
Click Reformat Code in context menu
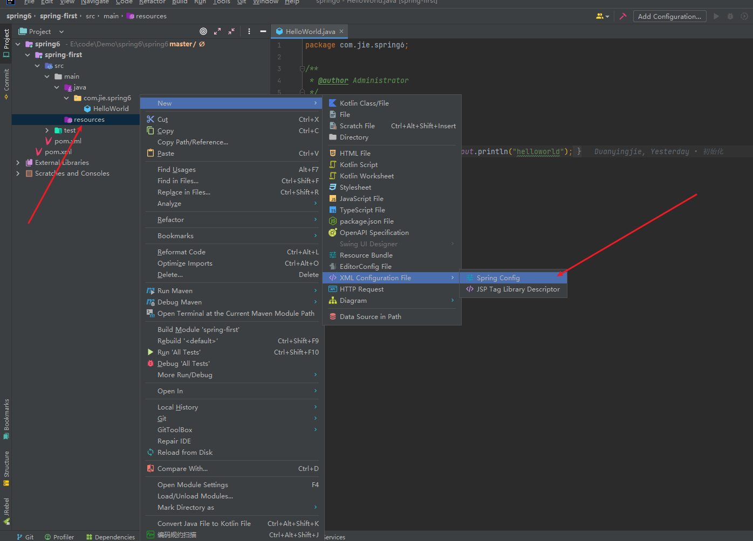[232, 252]
